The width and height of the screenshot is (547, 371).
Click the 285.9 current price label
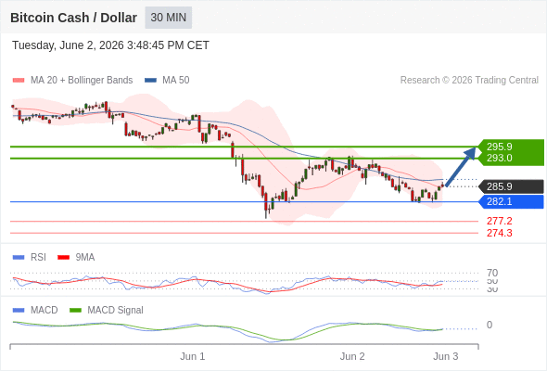(511, 186)
